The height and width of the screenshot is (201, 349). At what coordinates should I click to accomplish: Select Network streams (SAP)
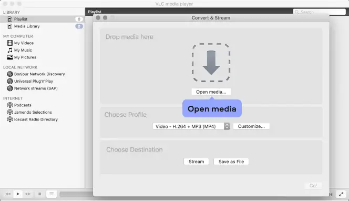pos(36,88)
